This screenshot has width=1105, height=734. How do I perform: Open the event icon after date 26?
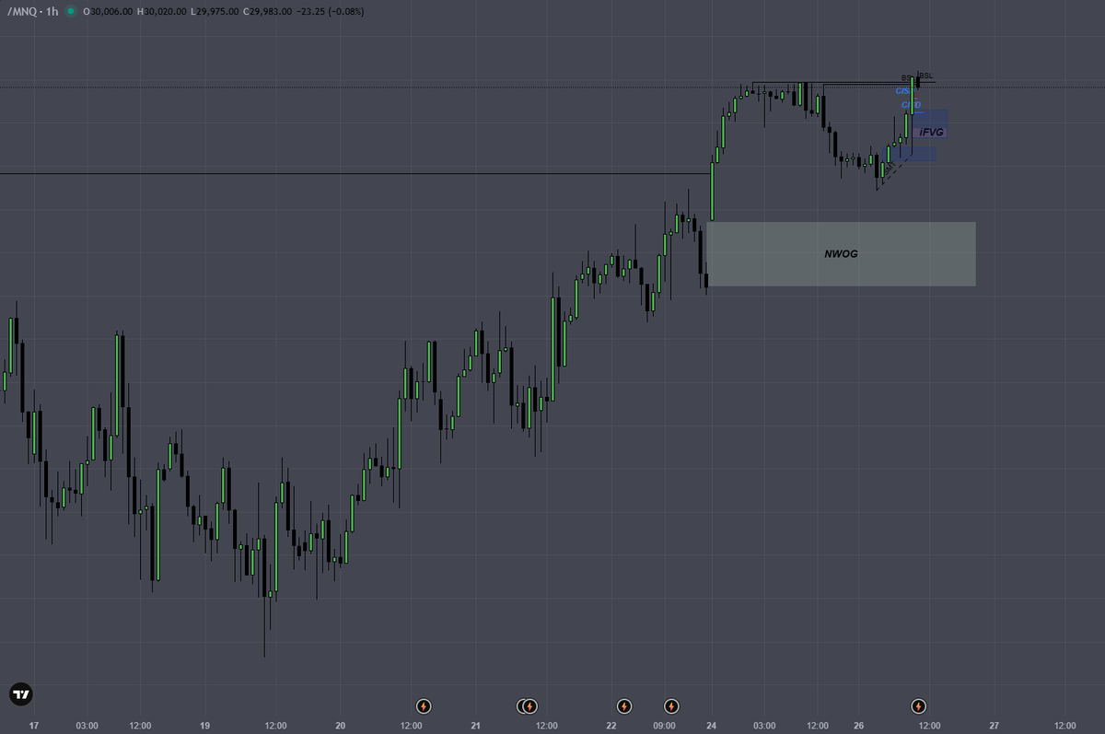point(918,706)
